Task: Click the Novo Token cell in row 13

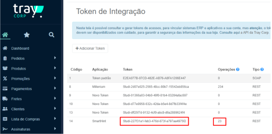Action: (100, 113)
